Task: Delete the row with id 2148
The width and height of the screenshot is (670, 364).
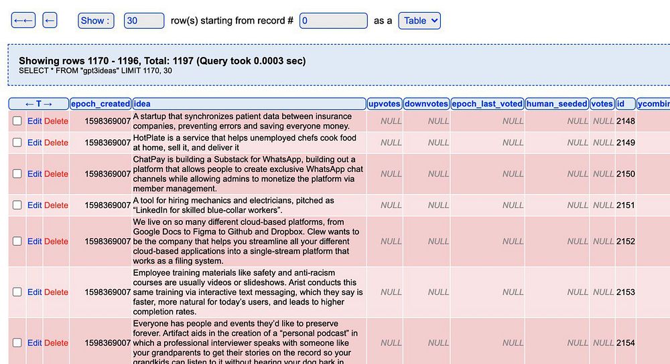Action: coord(56,120)
